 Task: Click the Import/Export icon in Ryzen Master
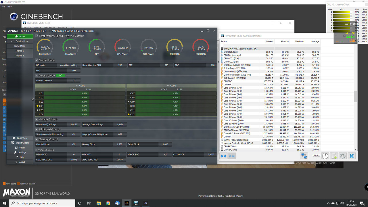tap(13, 143)
